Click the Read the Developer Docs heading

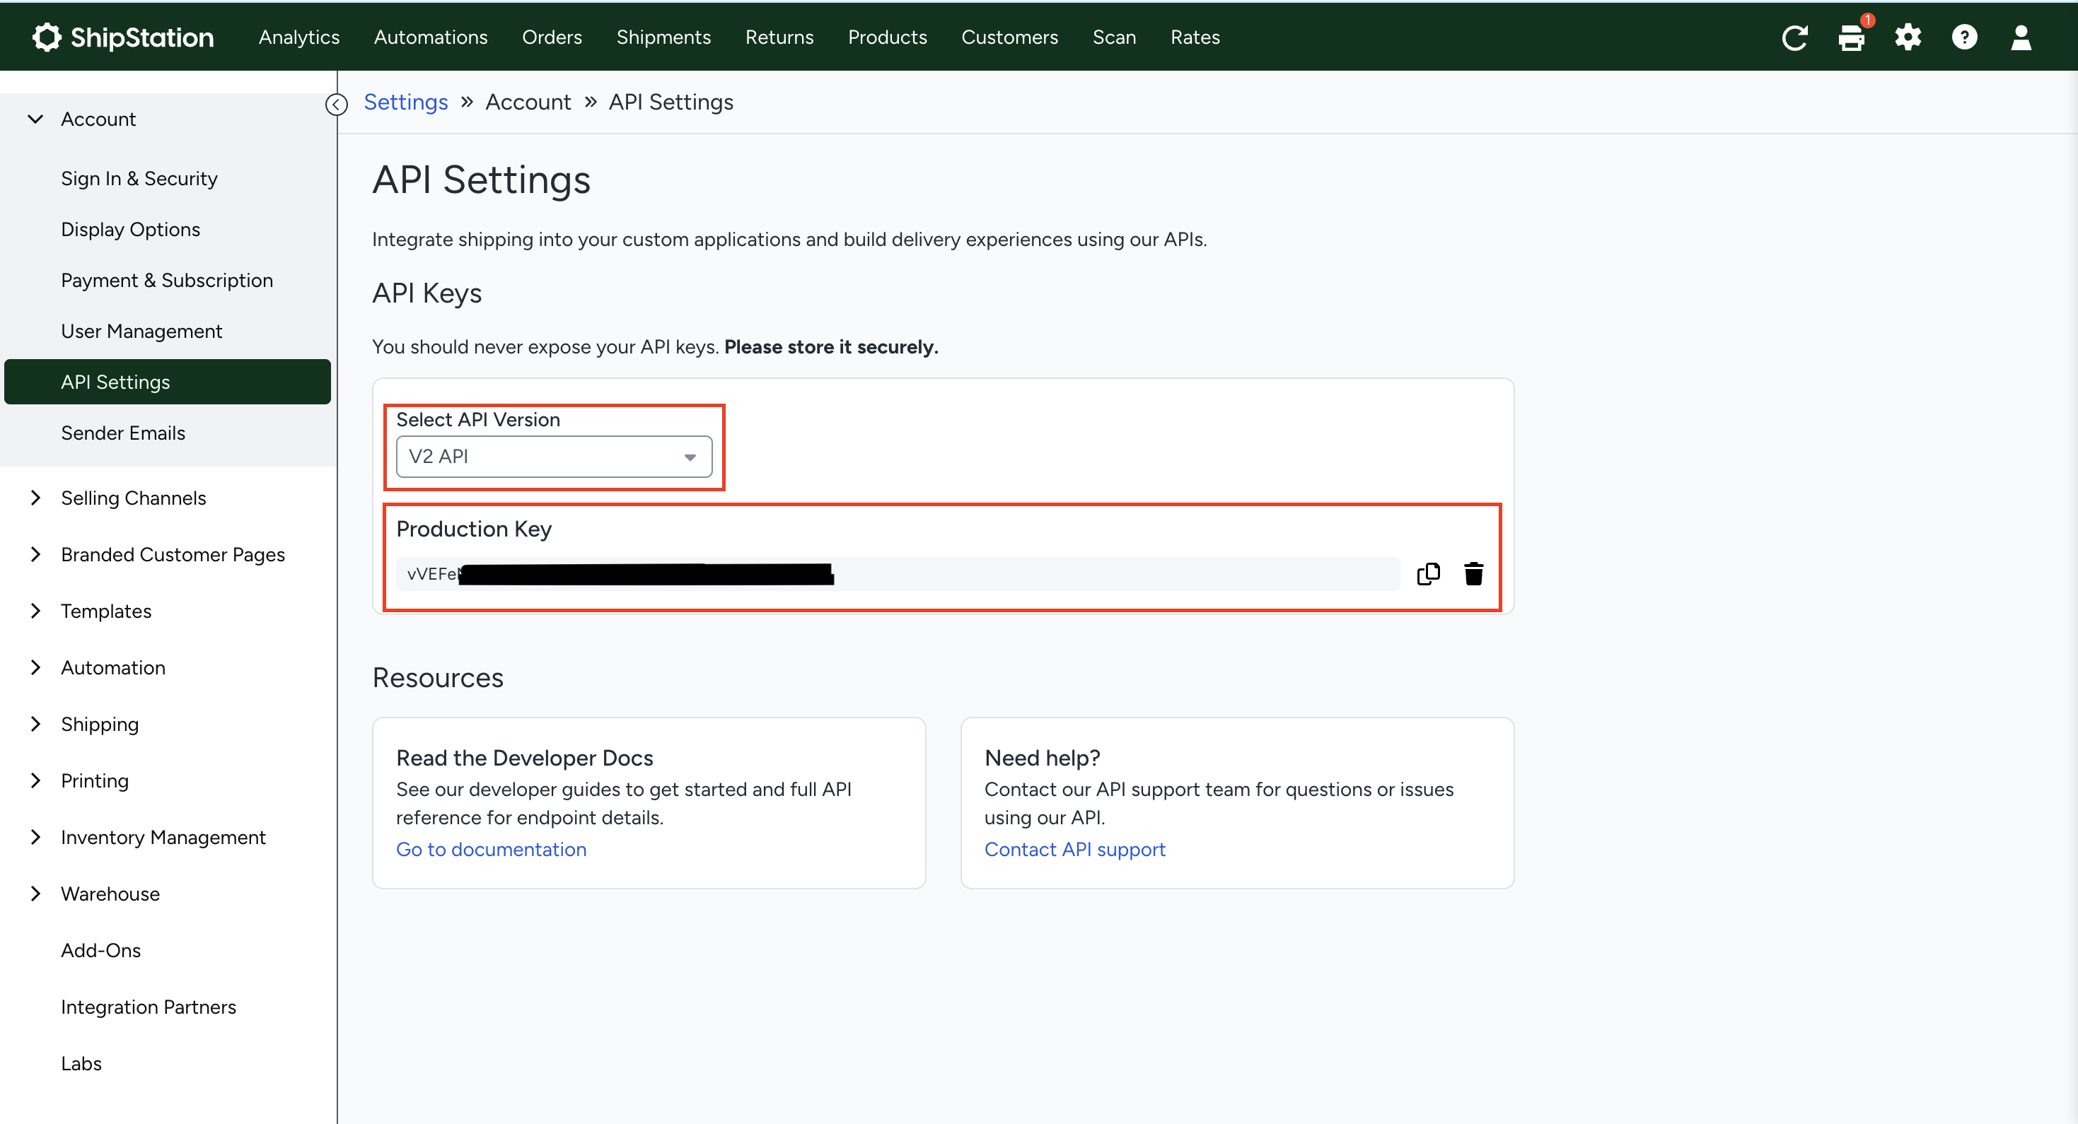point(524,758)
